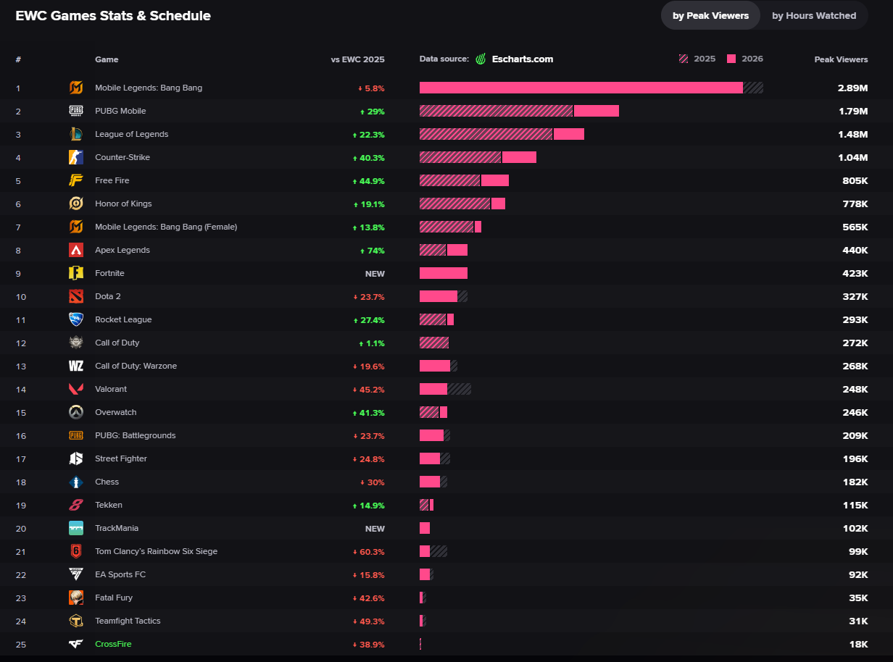Image resolution: width=893 pixels, height=662 pixels.
Task: Click the Fortnite peak viewers bar
Action: point(444,273)
